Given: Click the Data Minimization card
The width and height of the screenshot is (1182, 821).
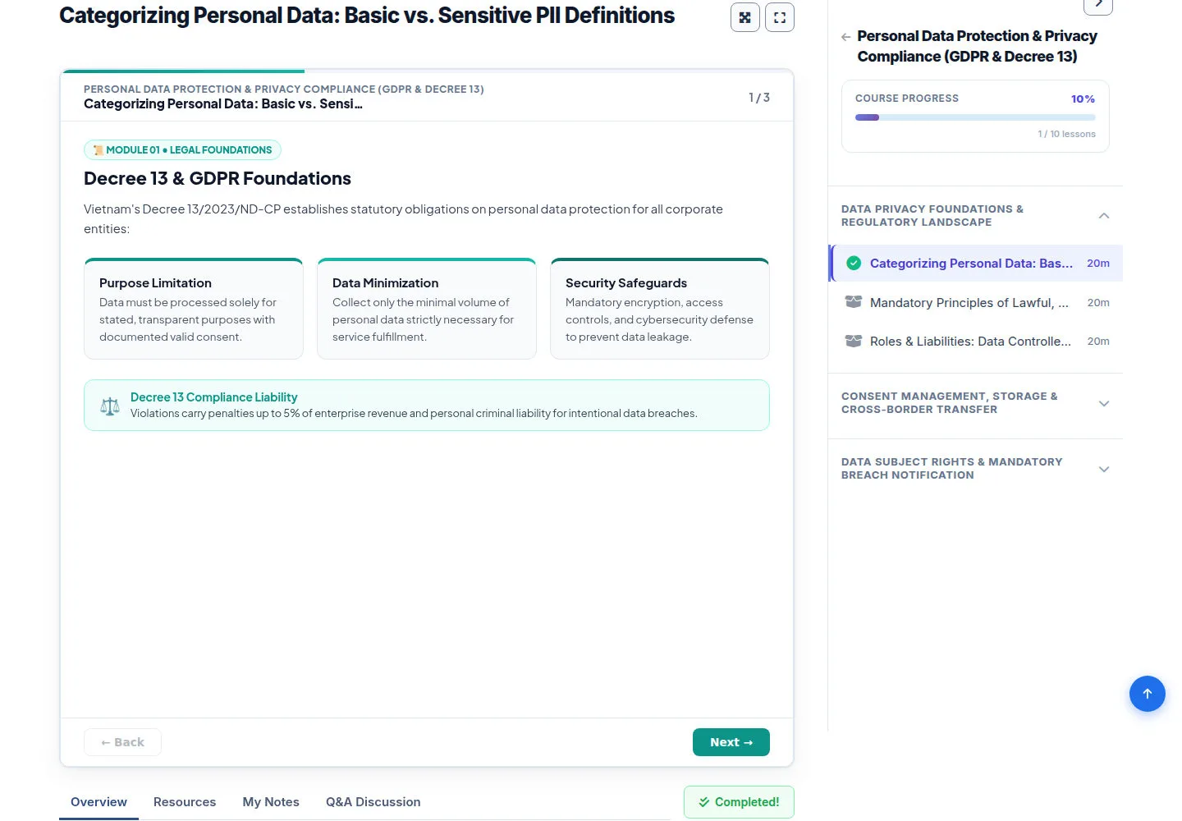Looking at the screenshot, I should (427, 309).
